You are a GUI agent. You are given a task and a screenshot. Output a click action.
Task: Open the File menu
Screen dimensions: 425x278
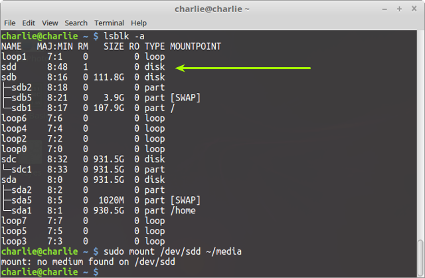[10, 23]
